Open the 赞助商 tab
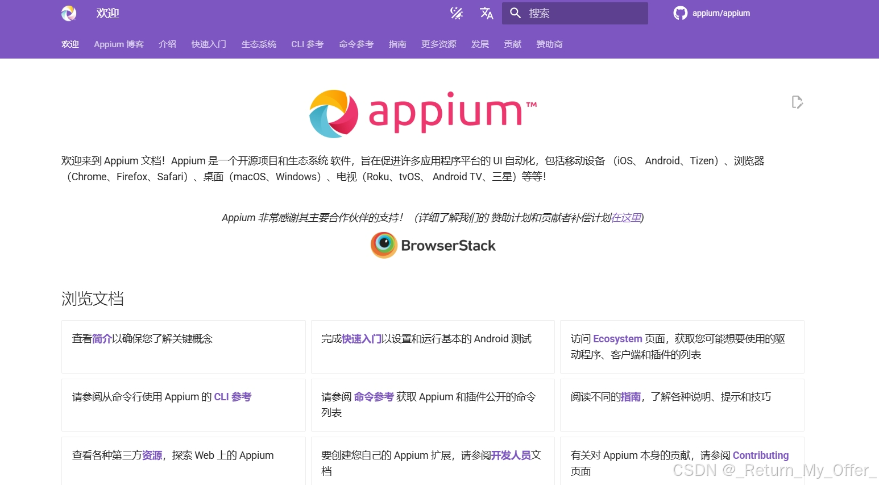The image size is (879, 485). pyautogui.click(x=549, y=44)
